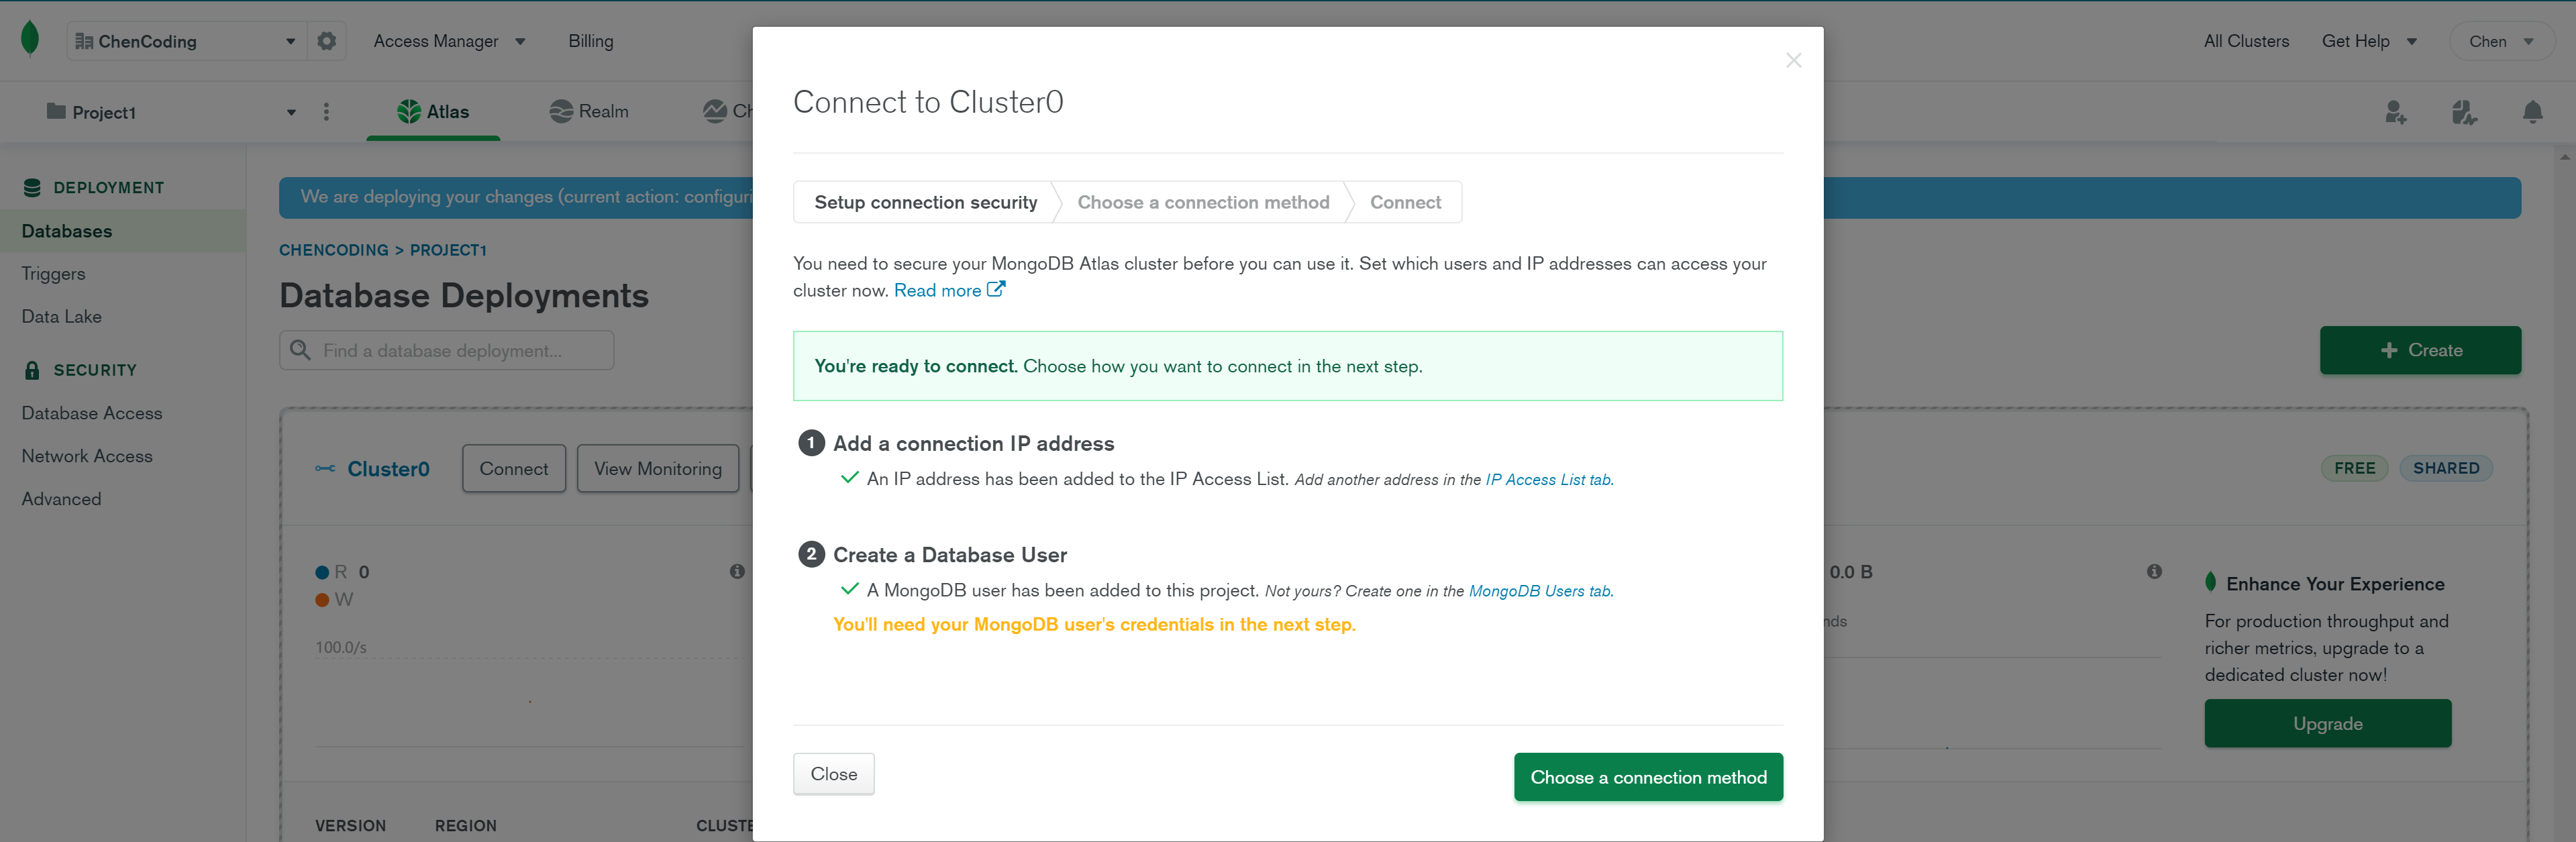The image size is (2576, 842).
Task: Expand the Get Help menu
Action: coord(2369,41)
